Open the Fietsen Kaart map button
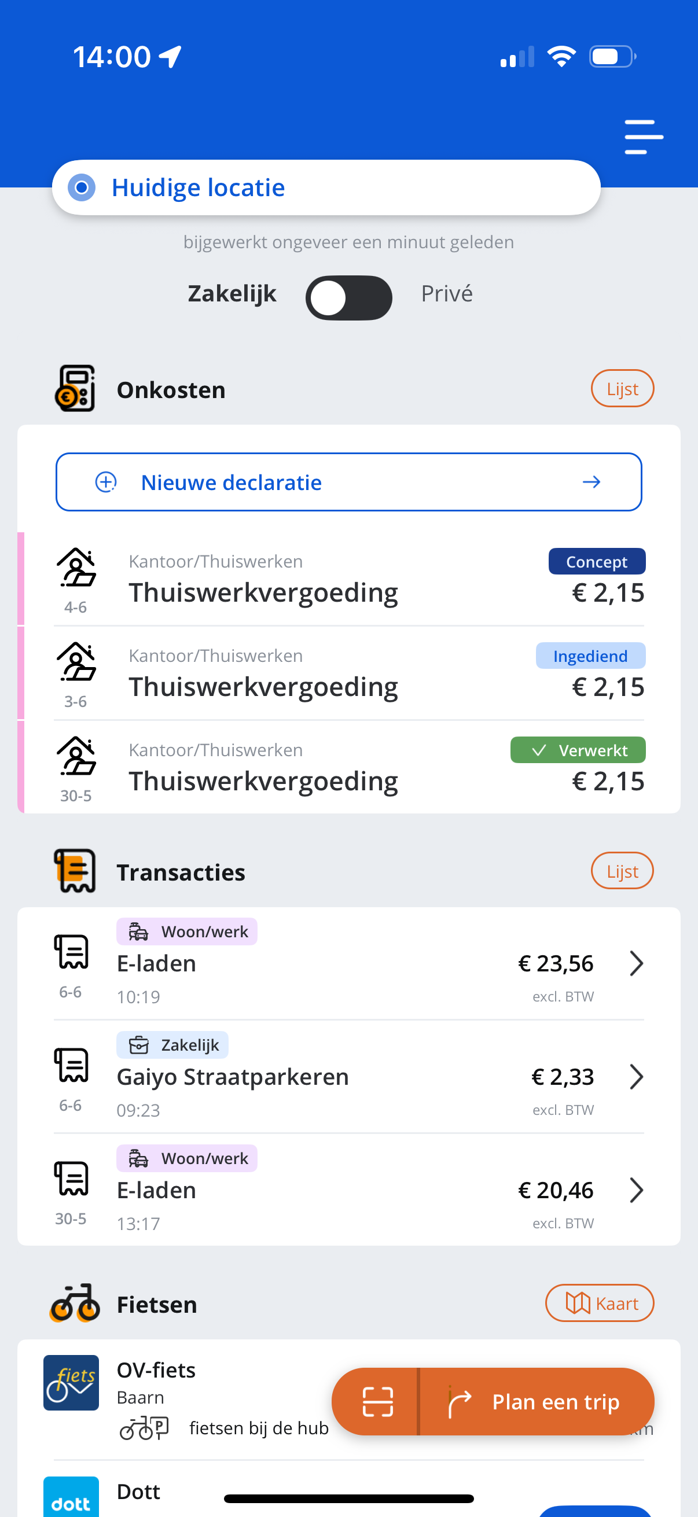The image size is (698, 1517). tap(600, 1303)
